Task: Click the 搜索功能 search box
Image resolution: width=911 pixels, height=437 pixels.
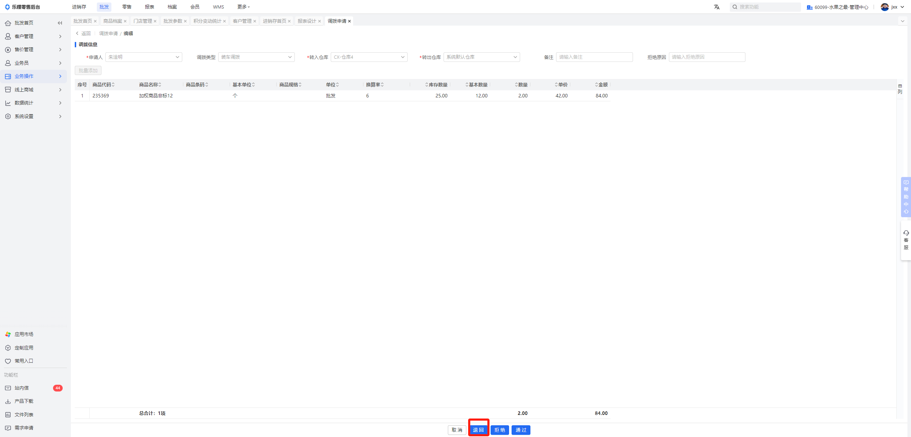Action: tap(765, 7)
